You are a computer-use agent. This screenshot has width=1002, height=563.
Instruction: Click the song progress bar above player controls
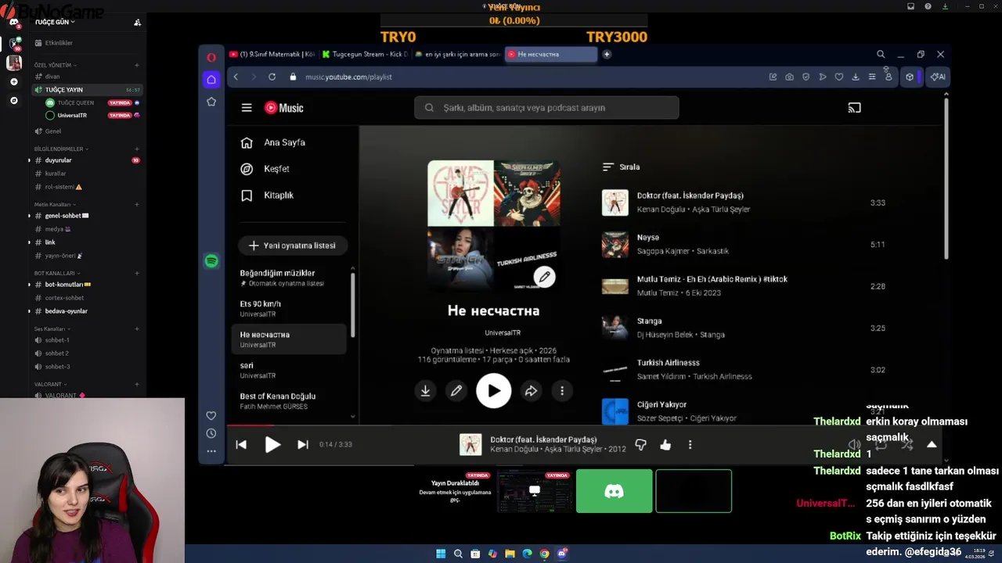click(583, 426)
